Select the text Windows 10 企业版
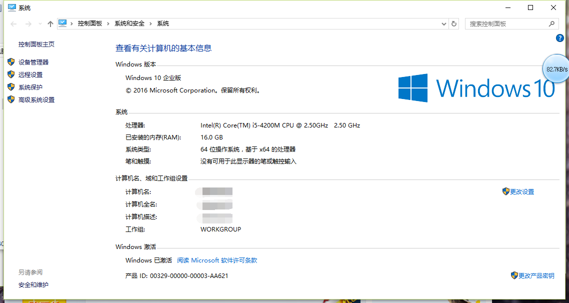This screenshot has width=569, height=303. [153, 77]
